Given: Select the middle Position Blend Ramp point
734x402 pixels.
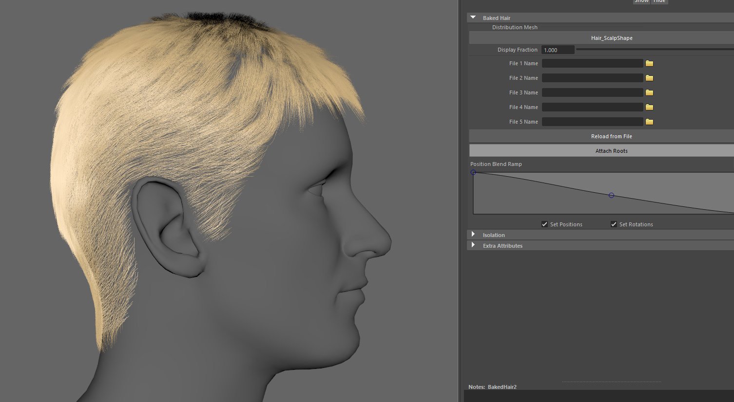Looking at the screenshot, I should coord(611,195).
